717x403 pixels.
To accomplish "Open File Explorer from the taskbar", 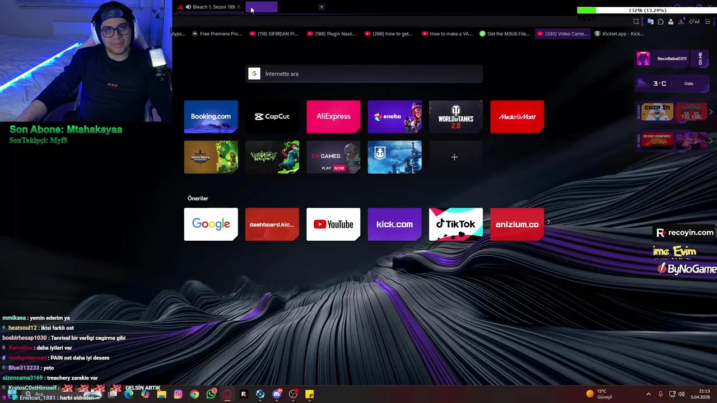I will 161,394.
